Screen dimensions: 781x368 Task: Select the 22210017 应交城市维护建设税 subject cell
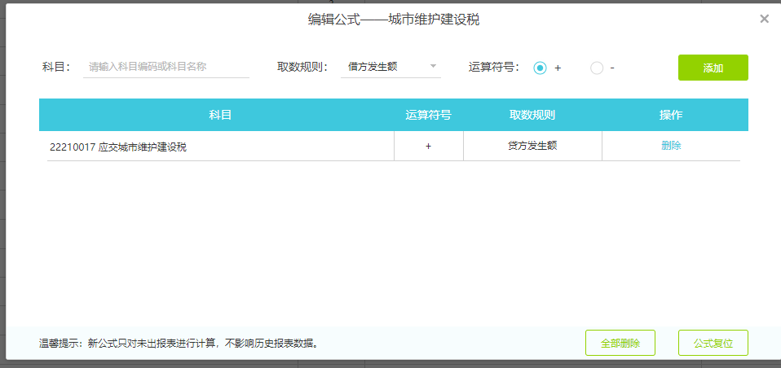[220, 147]
